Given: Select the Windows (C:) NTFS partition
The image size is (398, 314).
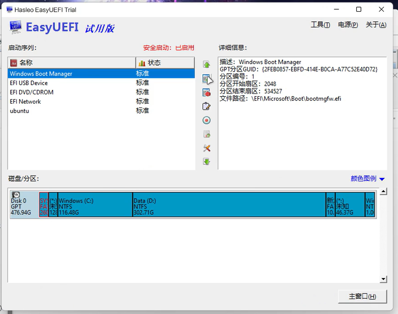Looking at the screenshot, I should pos(95,204).
